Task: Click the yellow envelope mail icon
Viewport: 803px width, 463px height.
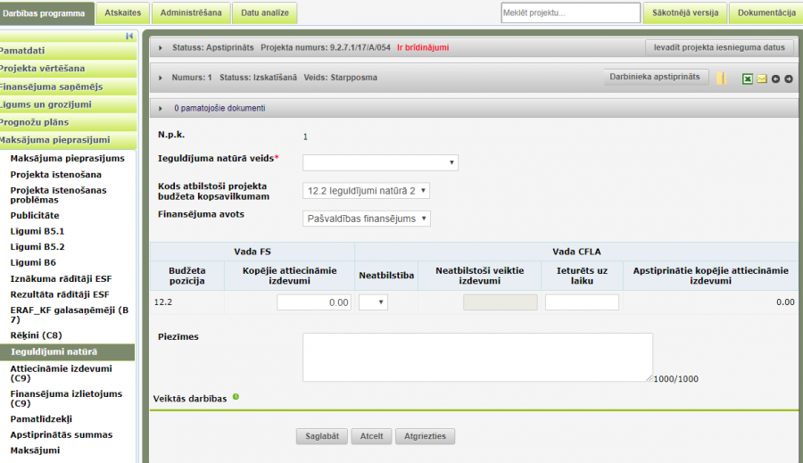Action: [x=762, y=79]
